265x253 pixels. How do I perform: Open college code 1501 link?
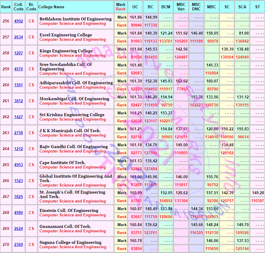(x=18, y=85)
